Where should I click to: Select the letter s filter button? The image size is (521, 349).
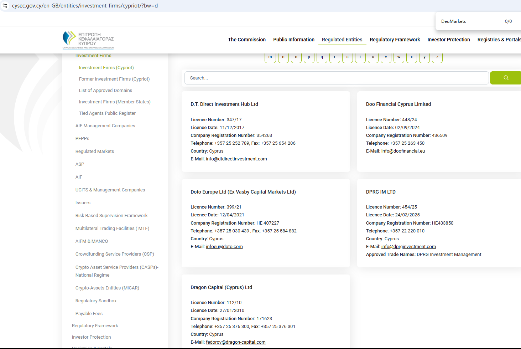347,57
